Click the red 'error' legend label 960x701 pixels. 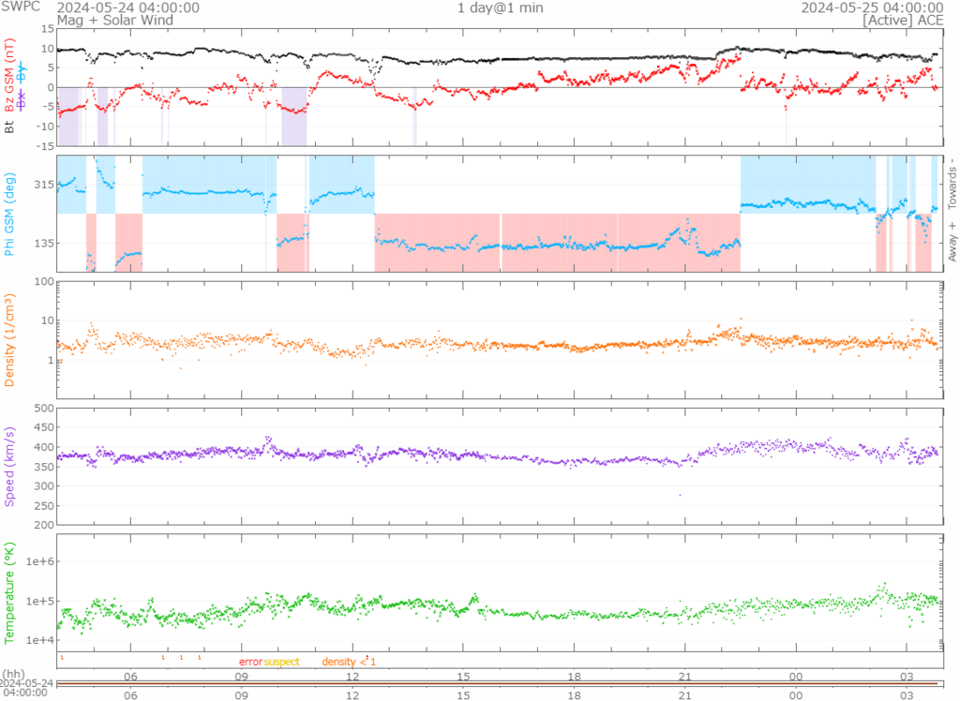tap(250, 662)
